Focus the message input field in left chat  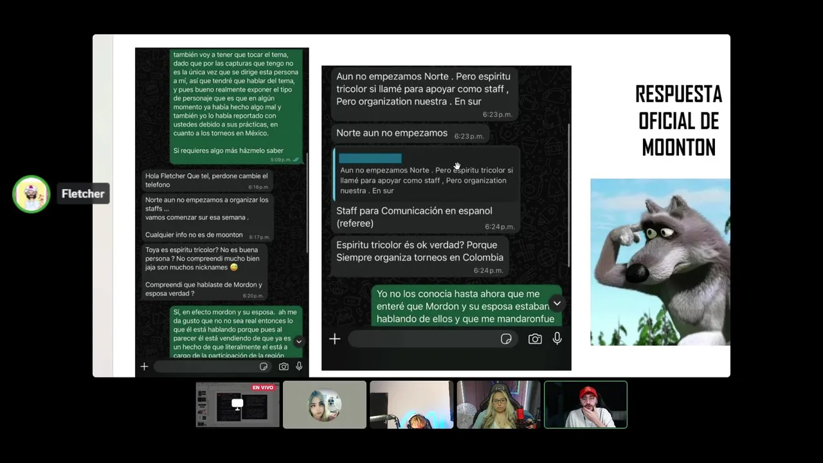click(x=212, y=367)
